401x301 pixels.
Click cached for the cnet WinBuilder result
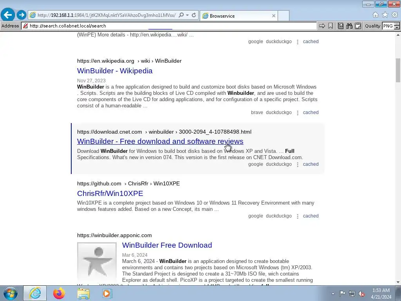(311, 164)
